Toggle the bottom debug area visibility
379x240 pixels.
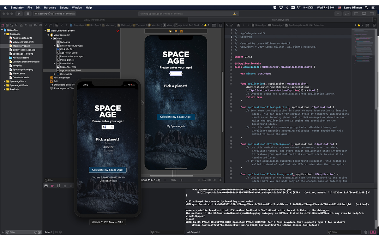364,14
